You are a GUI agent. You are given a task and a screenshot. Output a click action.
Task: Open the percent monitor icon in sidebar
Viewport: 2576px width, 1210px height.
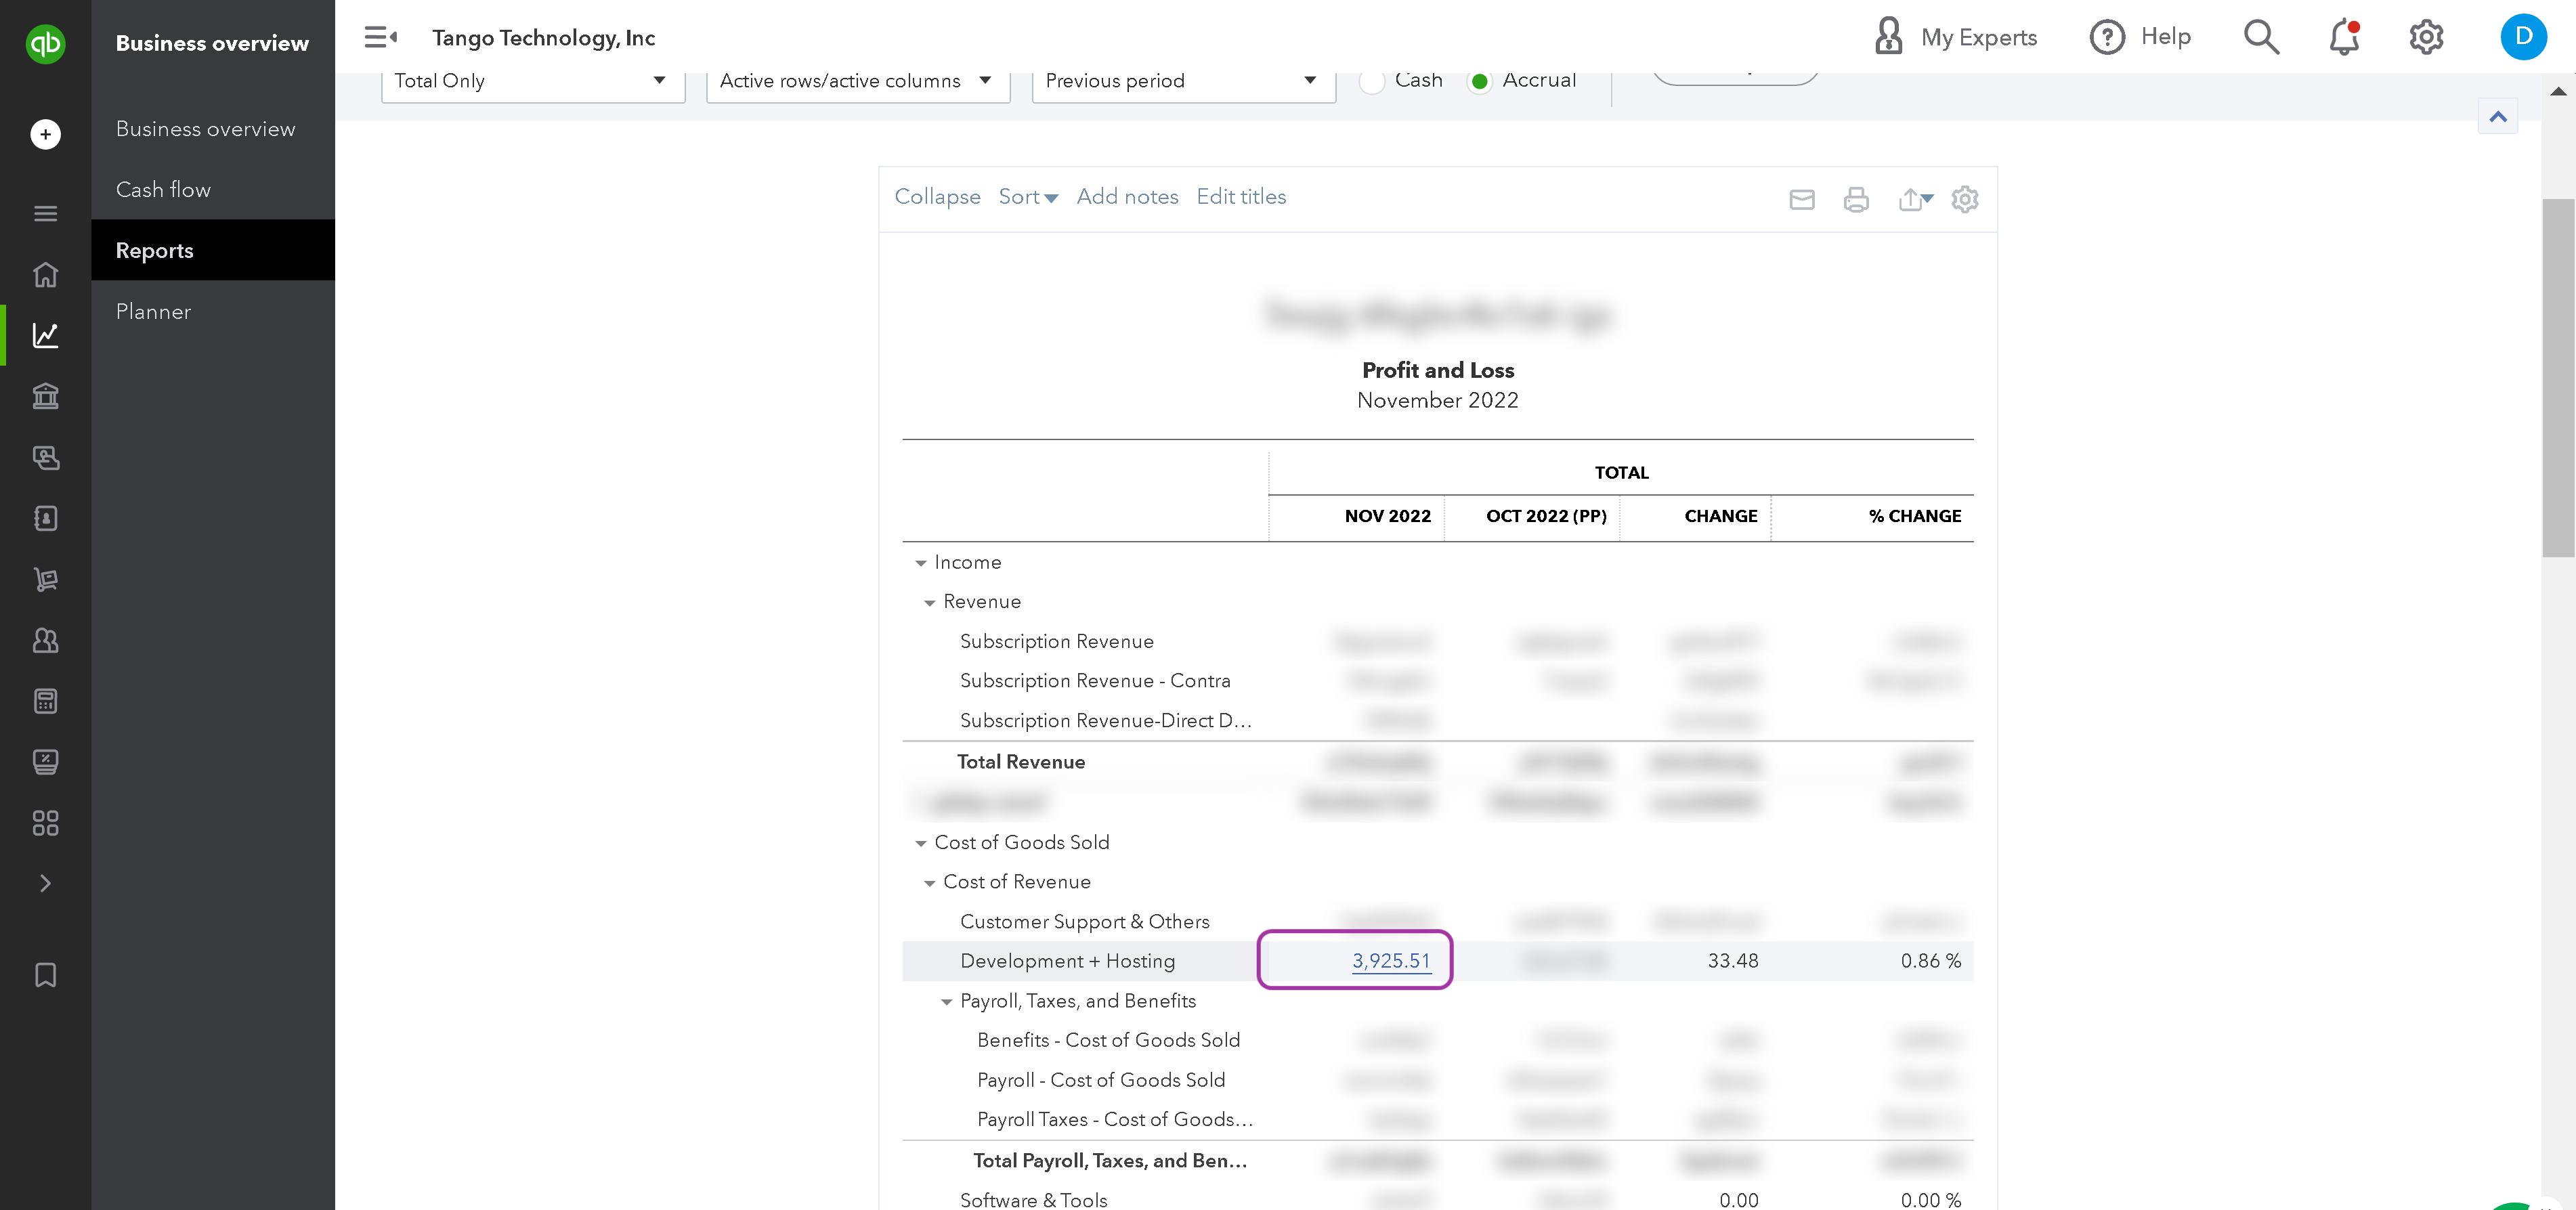click(x=45, y=762)
